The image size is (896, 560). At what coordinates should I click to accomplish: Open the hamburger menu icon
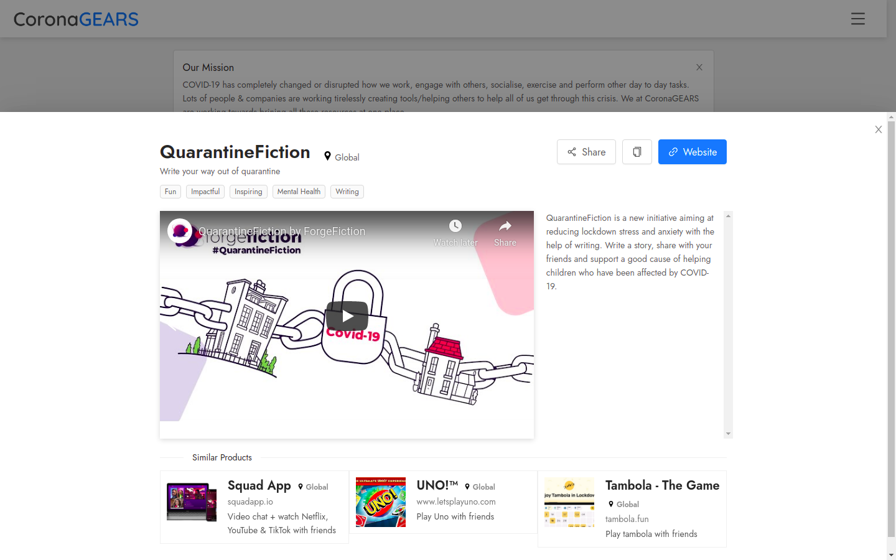point(858,19)
